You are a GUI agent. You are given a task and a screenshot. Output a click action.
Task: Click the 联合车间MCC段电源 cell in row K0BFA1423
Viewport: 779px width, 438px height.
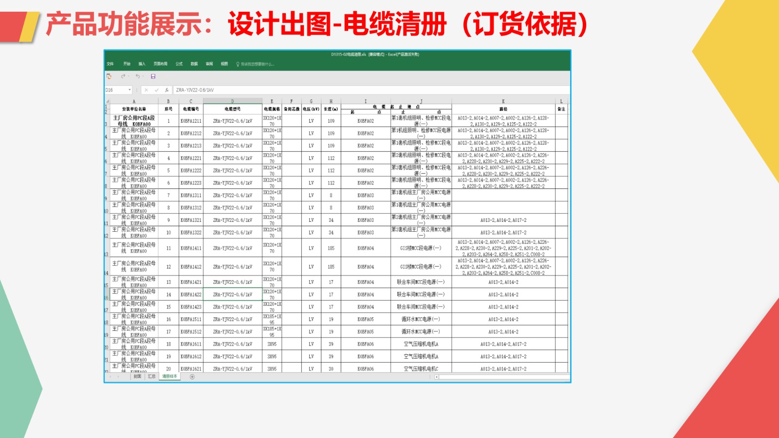[421, 307]
